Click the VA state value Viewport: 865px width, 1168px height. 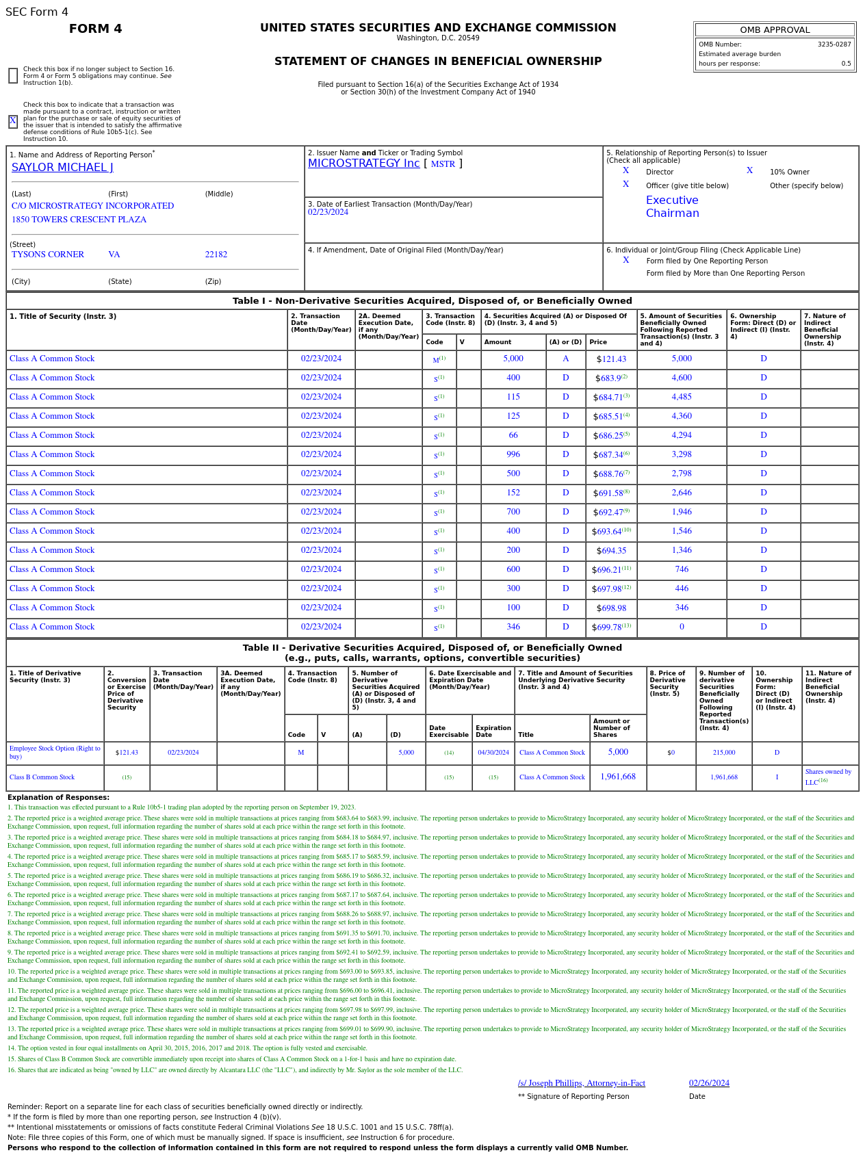tap(114, 255)
